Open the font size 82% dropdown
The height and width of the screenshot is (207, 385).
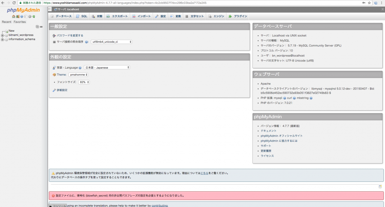pyautogui.click(x=83, y=82)
